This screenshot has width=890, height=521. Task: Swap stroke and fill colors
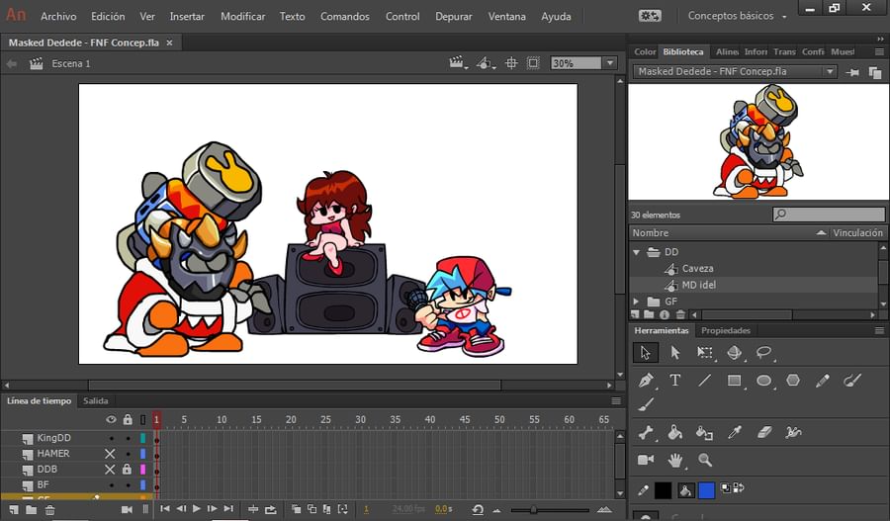pos(739,487)
